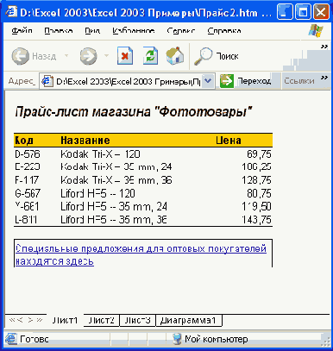Click the Forward green arrow button
This screenshot has height=351, width=333.
tap(88, 56)
